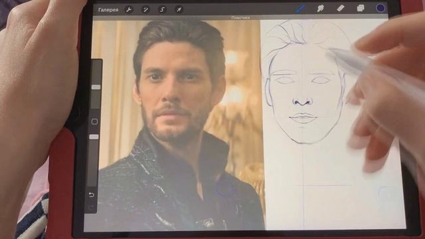This screenshot has height=239, width=425.
Task: Adjust the brush opacity slider handle
Action: (94, 137)
